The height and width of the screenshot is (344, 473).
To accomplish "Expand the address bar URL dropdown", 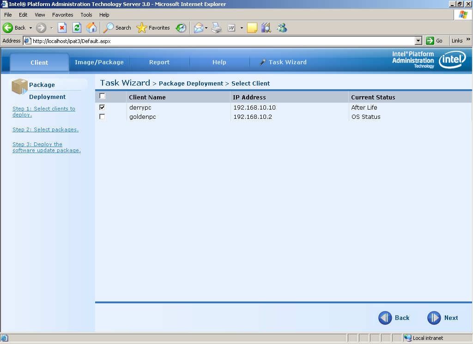I will pyautogui.click(x=418, y=41).
